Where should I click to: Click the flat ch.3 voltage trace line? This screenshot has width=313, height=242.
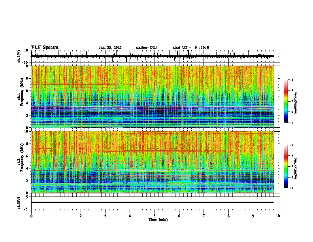point(152,202)
